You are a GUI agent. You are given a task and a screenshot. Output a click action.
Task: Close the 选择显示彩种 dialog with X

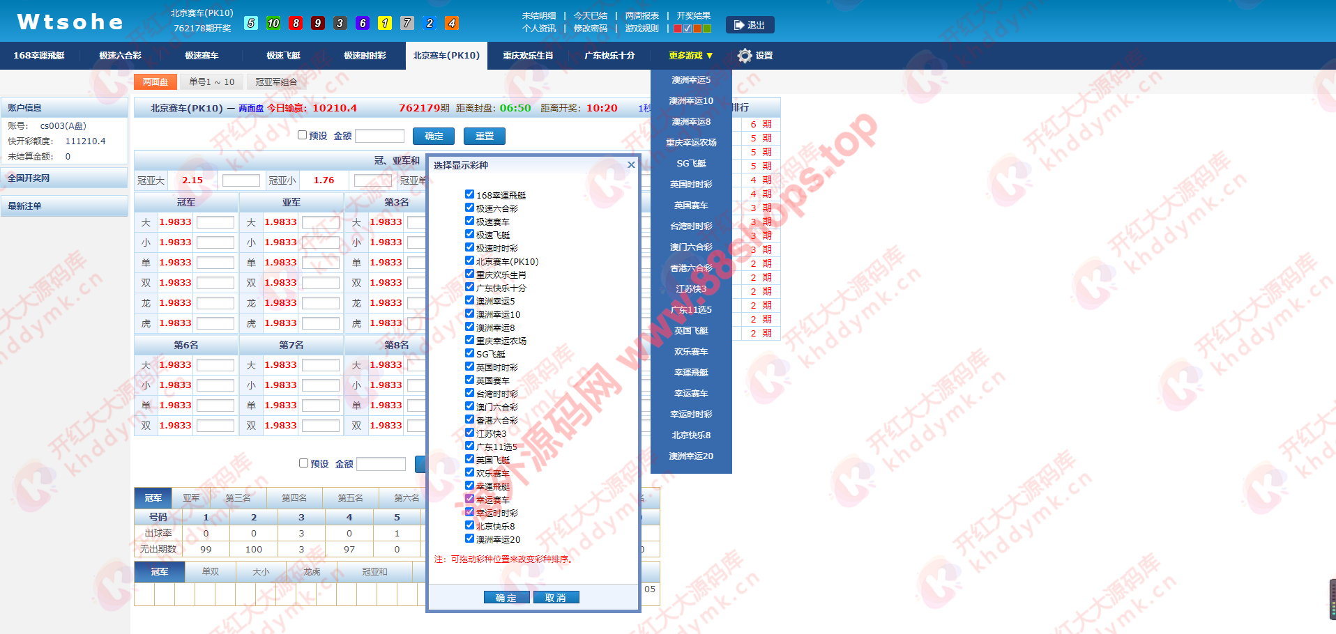631,165
